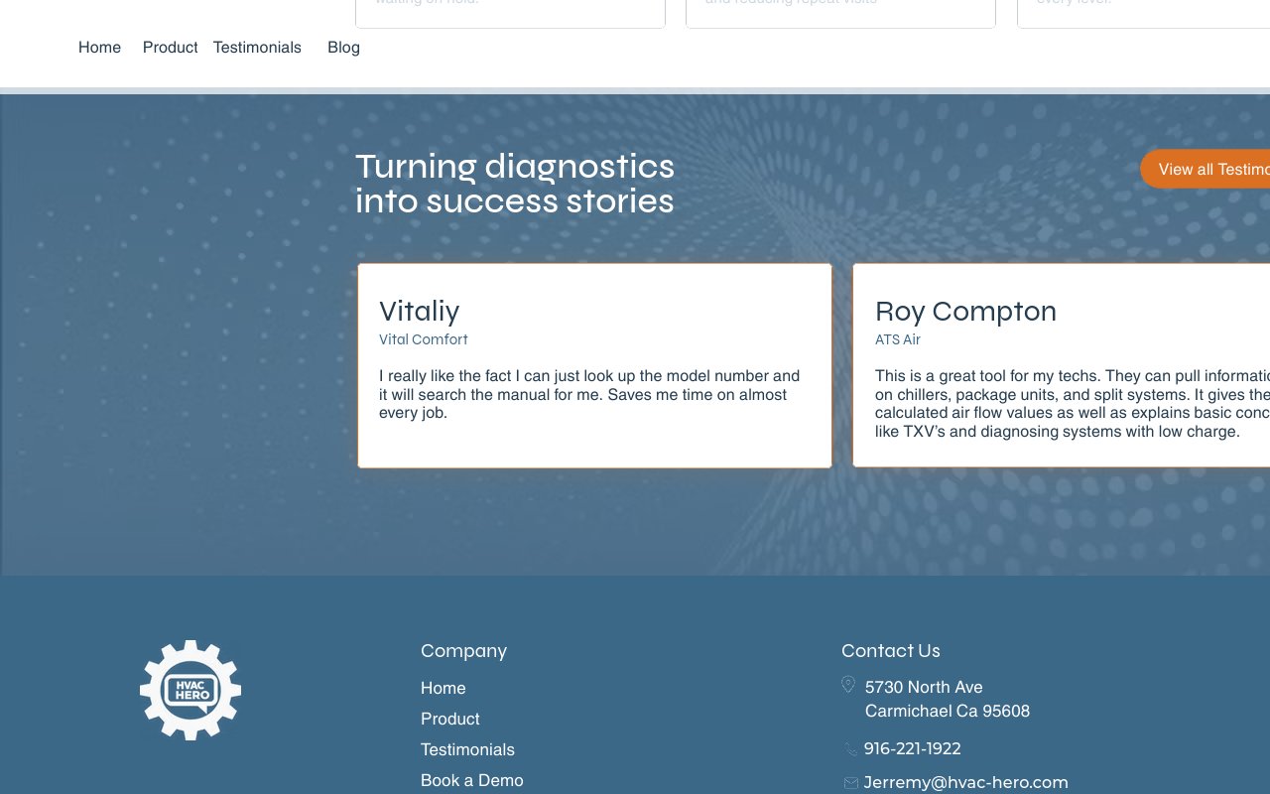This screenshot has height=794, width=1270.
Task: Click the envelope email icon
Action: 850,783
